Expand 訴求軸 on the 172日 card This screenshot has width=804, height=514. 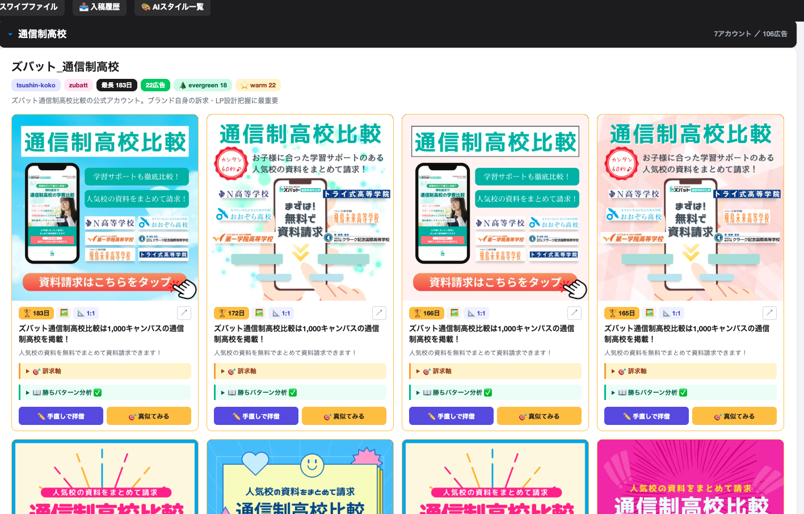click(300, 371)
